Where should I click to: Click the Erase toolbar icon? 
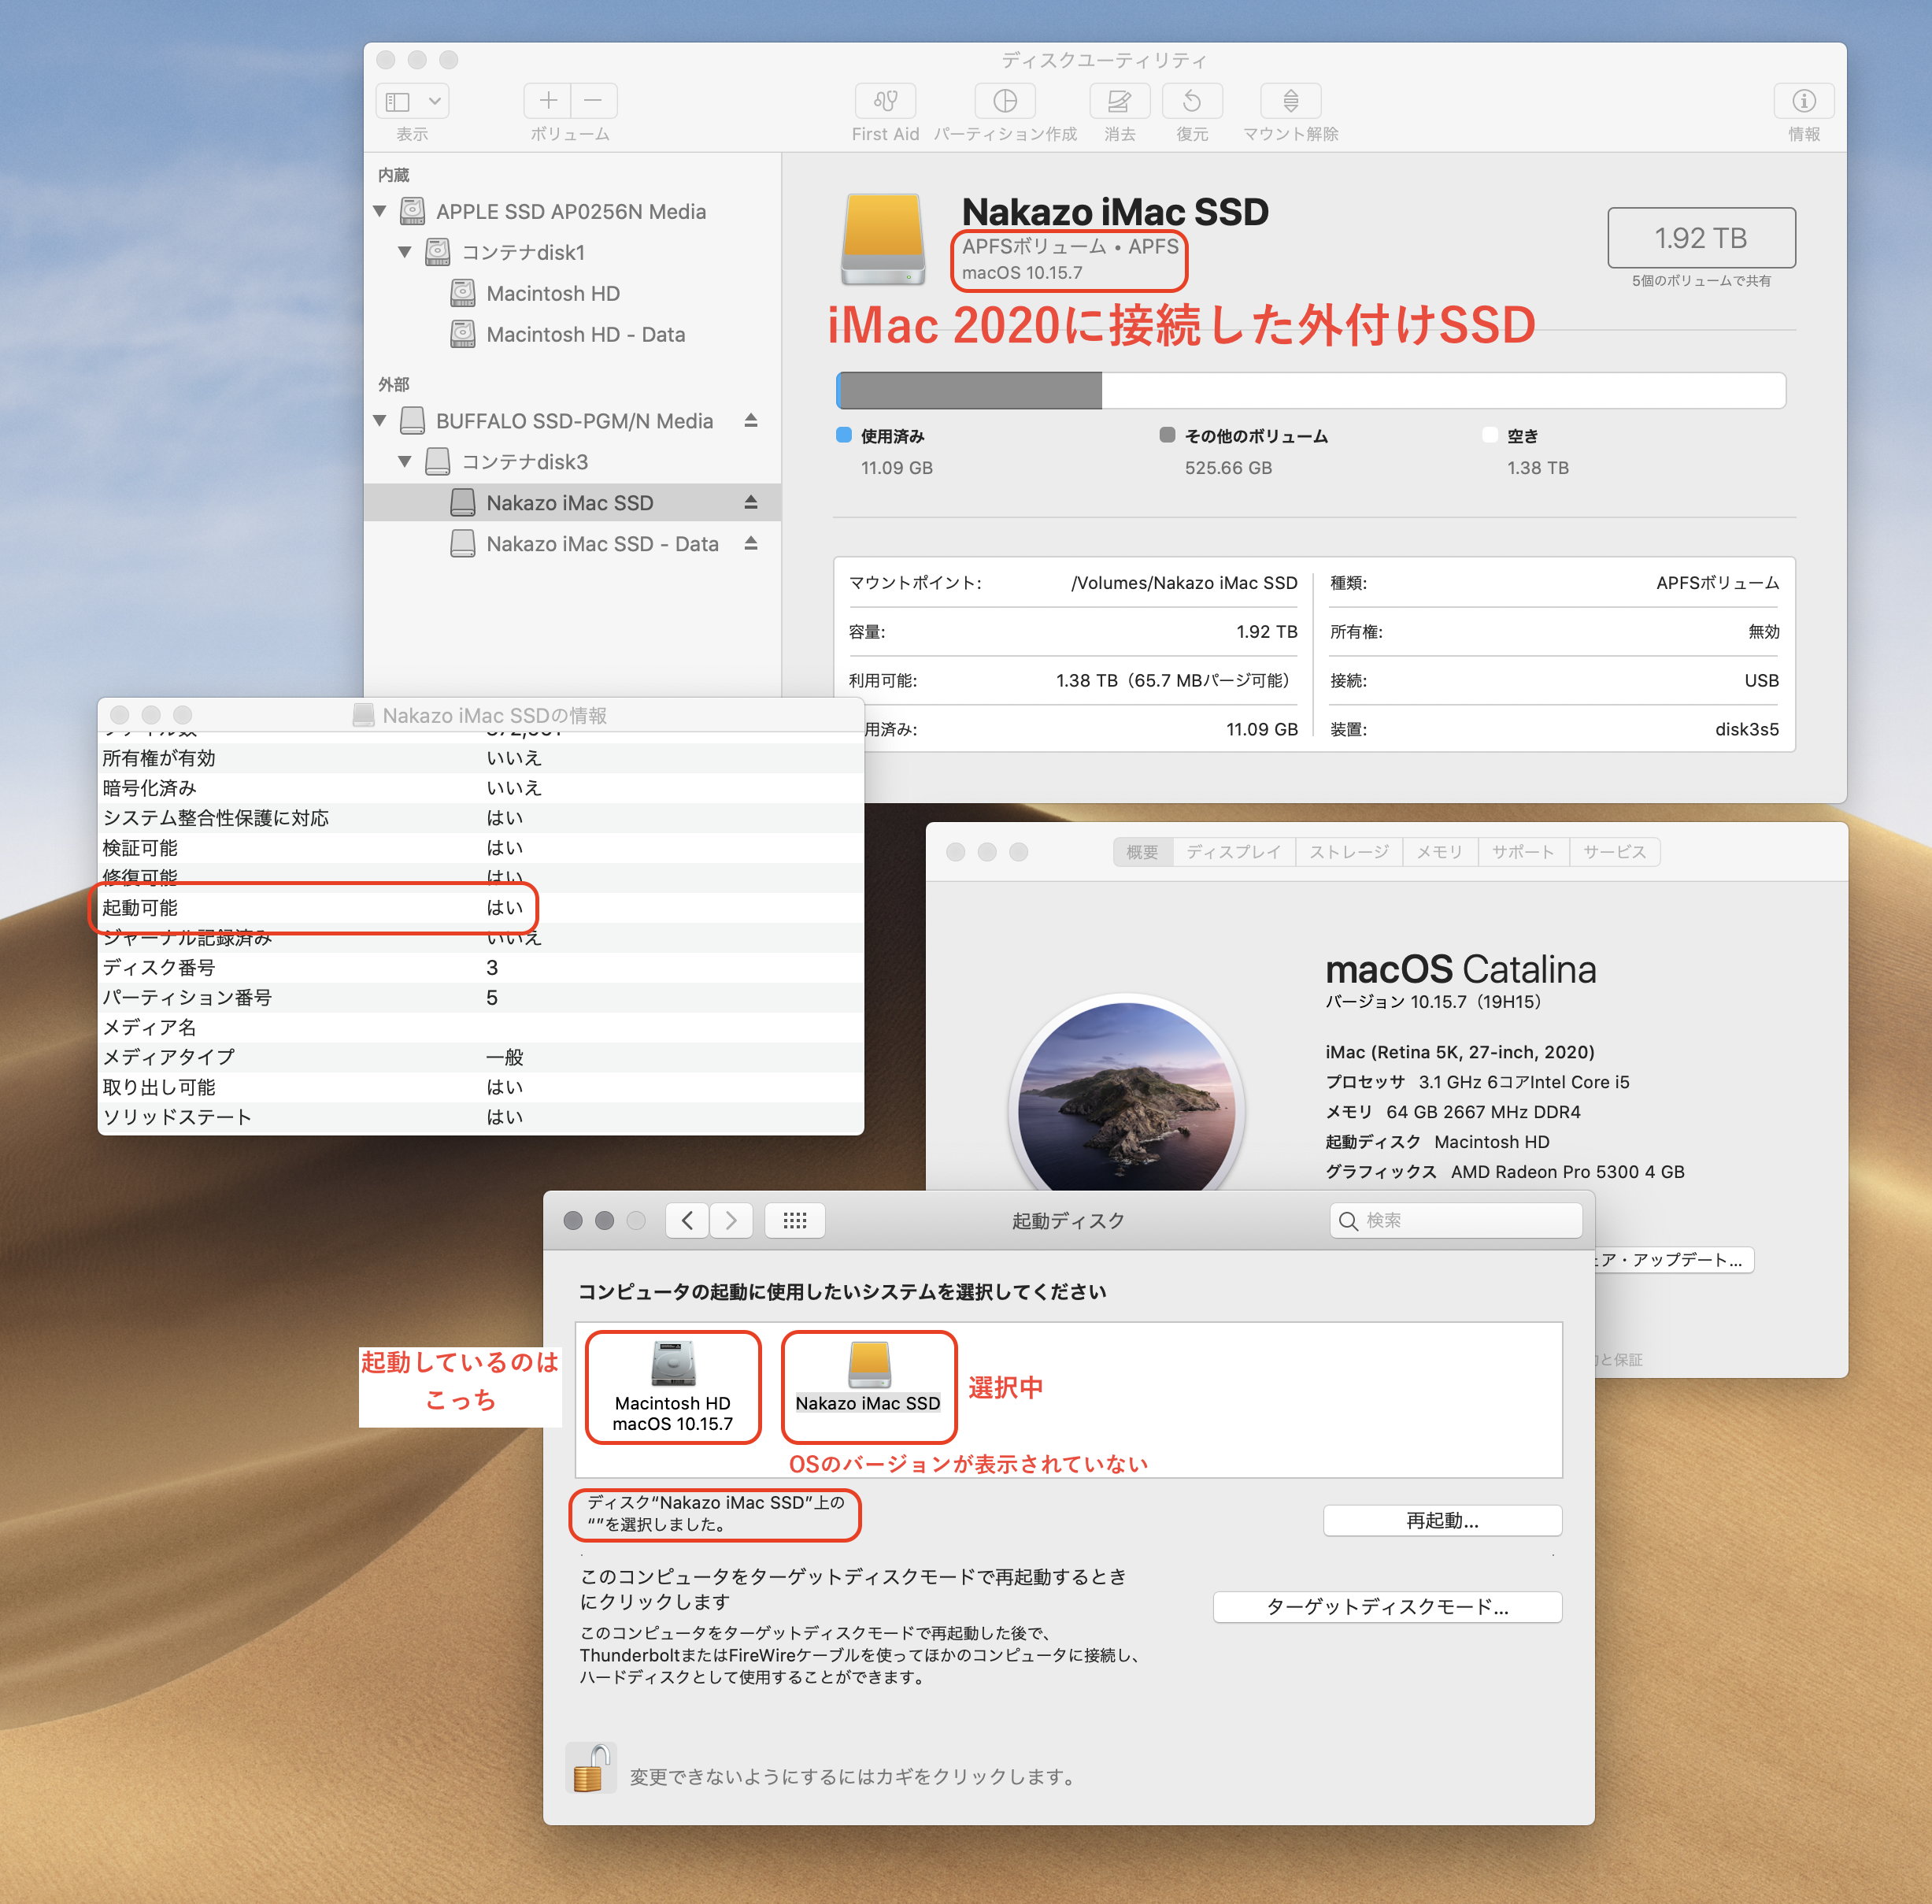click(1119, 100)
